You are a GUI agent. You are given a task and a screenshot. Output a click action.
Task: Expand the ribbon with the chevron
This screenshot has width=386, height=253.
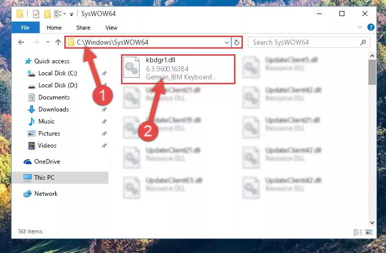[x=360, y=27]
